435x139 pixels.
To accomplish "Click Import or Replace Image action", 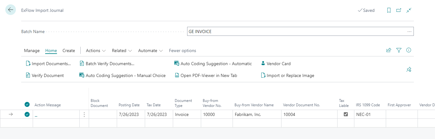I will click(x=287, y=75).
